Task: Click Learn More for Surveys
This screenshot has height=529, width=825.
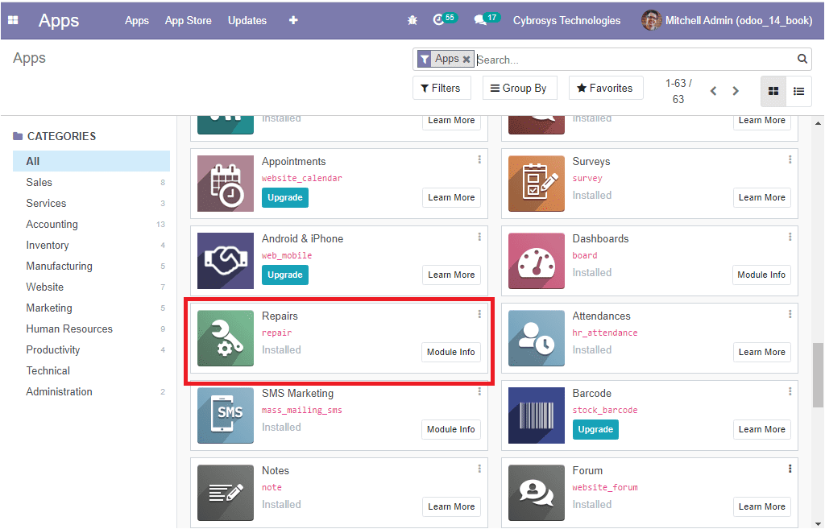Action: tap(762, 198)
